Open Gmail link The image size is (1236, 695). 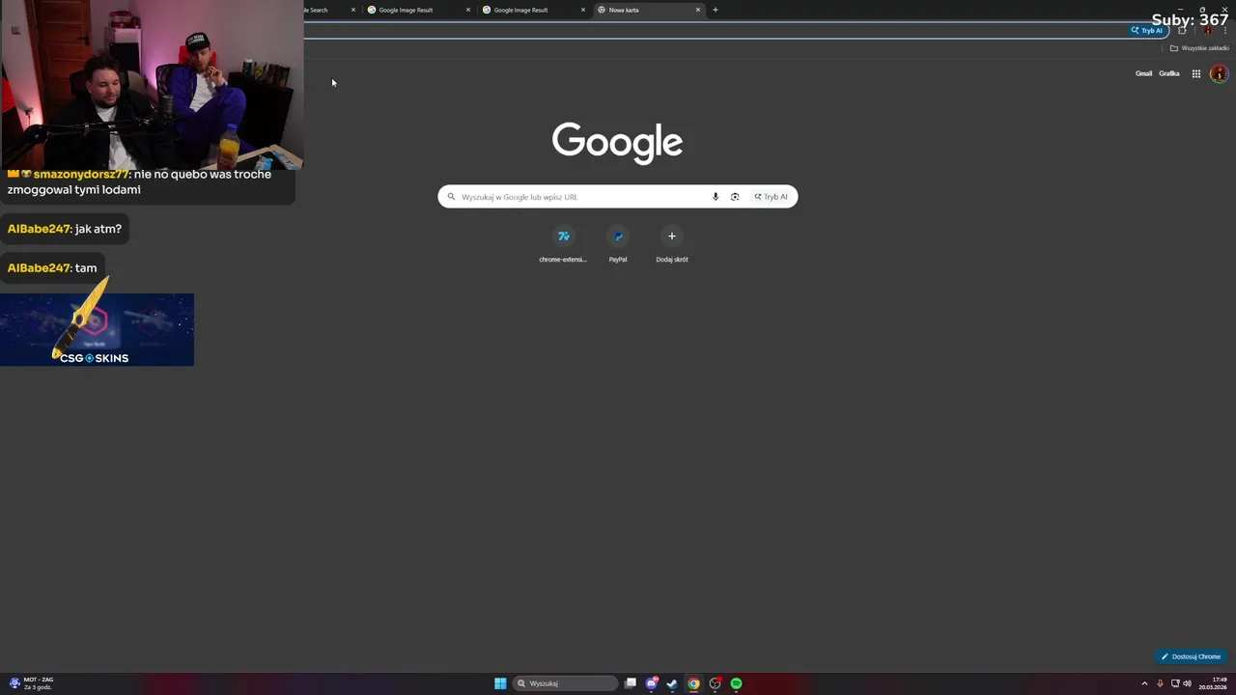point(1143,73)
